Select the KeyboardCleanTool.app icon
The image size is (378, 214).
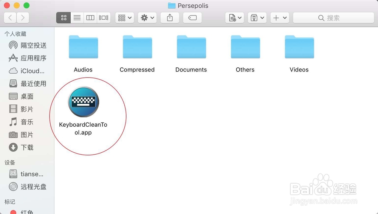pos(84,102)
